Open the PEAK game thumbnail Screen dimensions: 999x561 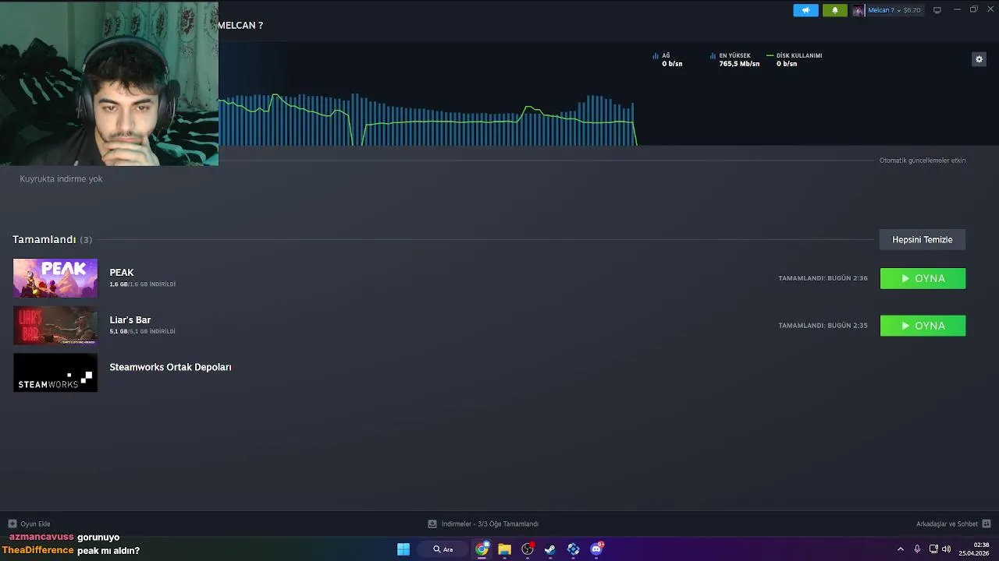(55, 278)
